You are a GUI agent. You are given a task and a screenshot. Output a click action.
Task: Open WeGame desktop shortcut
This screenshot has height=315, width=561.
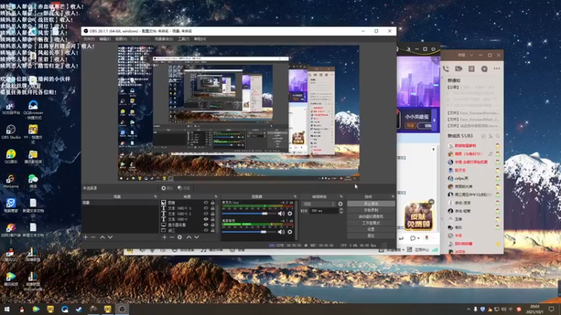pyautogui.click(x=11, y=181)
